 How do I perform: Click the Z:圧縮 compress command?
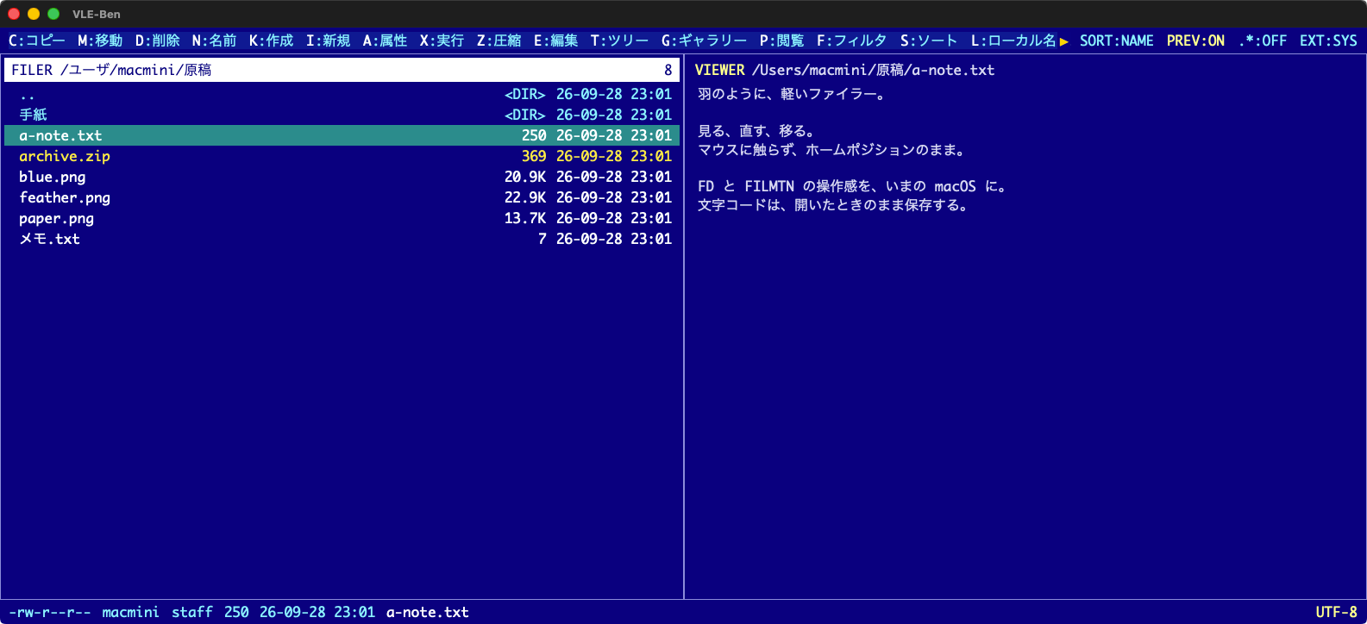point(499,41)
